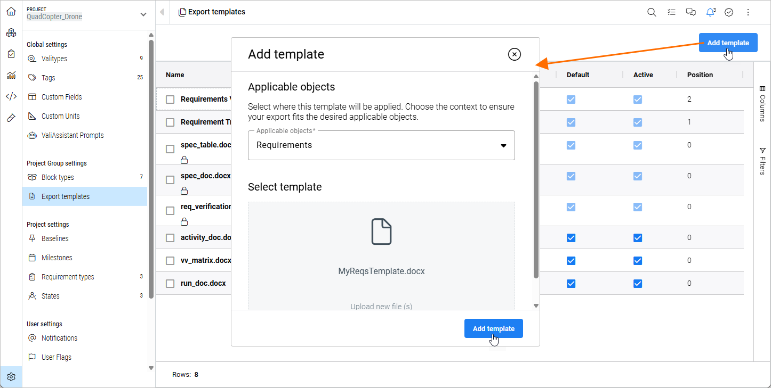Open Baselines in project settings

pyautogui.click(x=55, y=238)
